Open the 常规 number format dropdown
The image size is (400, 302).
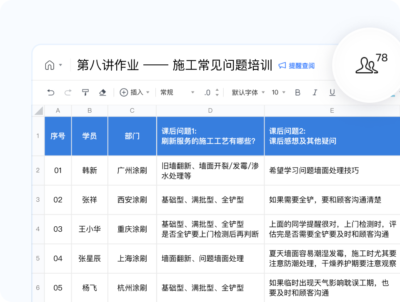pos(177,92)
